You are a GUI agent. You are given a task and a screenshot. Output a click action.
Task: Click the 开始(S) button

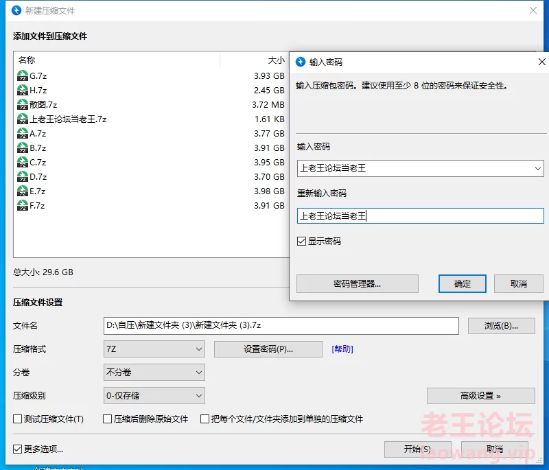417,449
